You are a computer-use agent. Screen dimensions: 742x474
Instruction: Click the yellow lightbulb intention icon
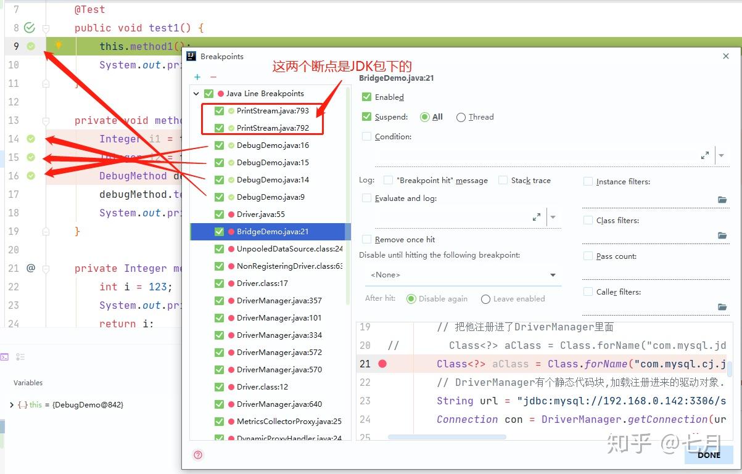pyautogui.click(x=59, y=46)
